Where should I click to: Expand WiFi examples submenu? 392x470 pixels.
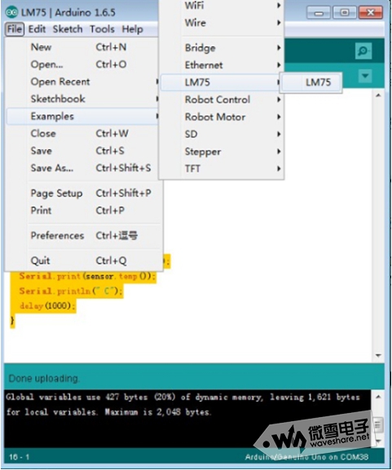point(222,6)
